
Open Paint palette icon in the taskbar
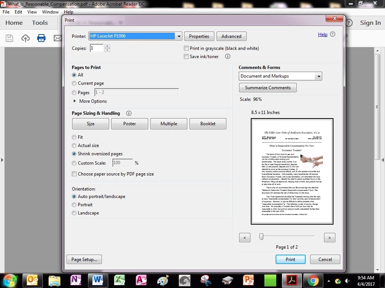(x=163, y=280)
